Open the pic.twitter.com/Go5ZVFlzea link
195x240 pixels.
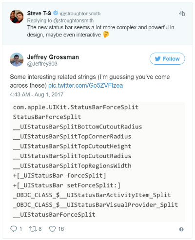point(86,85)
